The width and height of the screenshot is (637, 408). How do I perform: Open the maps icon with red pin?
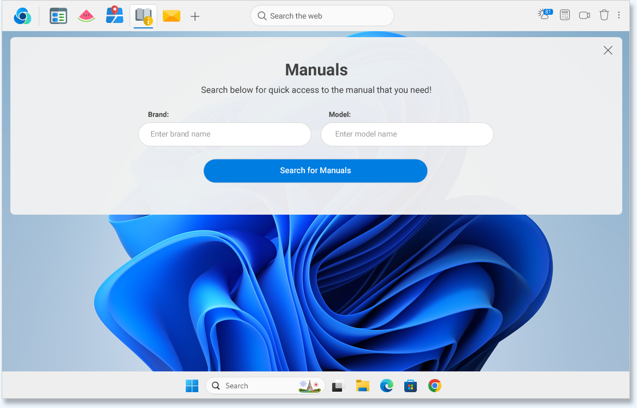[115, 15]
